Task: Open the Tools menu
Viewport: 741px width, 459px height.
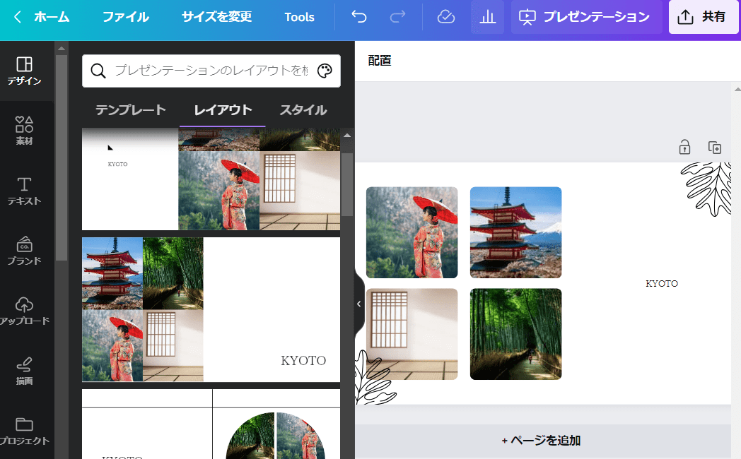Action: [299, 17]
